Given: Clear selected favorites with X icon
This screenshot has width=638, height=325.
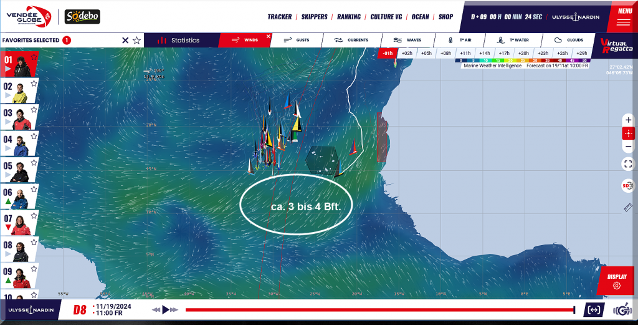Looking at the screenshot, I should tap(125, 41).
